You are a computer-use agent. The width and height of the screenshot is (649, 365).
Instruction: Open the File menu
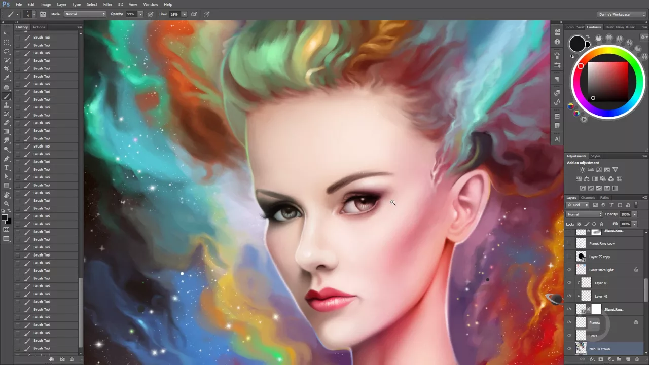pyautogui.click(x=19, y=4)
